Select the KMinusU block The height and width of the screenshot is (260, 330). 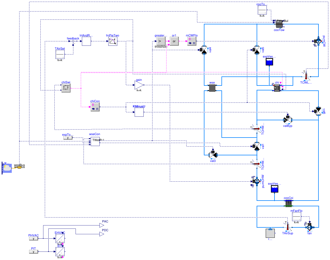[x=139, y=112]
